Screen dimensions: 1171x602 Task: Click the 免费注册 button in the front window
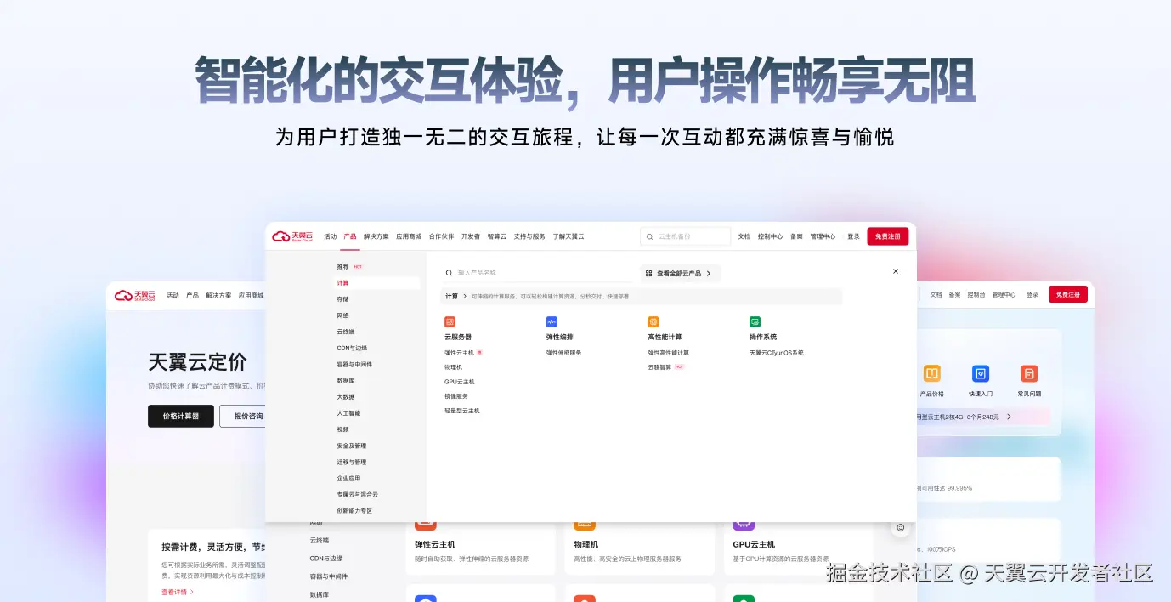887,236
